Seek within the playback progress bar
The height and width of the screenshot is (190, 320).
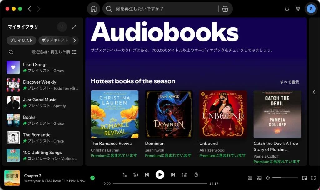[x=160, y=183]
